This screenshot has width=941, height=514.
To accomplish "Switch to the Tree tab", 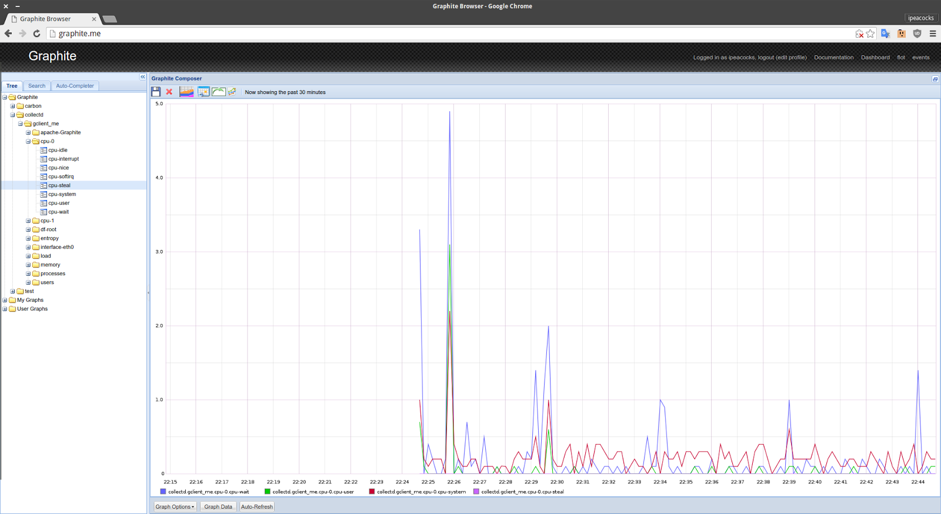I will tap(12, 86).
